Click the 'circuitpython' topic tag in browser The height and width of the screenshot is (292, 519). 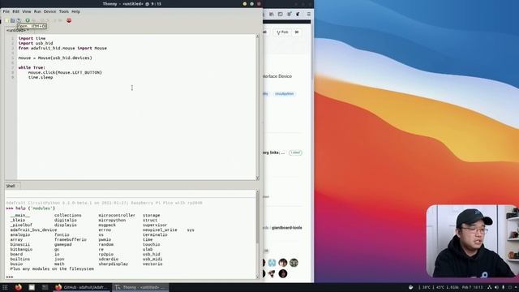point(285,94)
